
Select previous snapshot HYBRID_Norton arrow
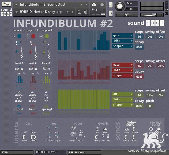tap(67, 12)
